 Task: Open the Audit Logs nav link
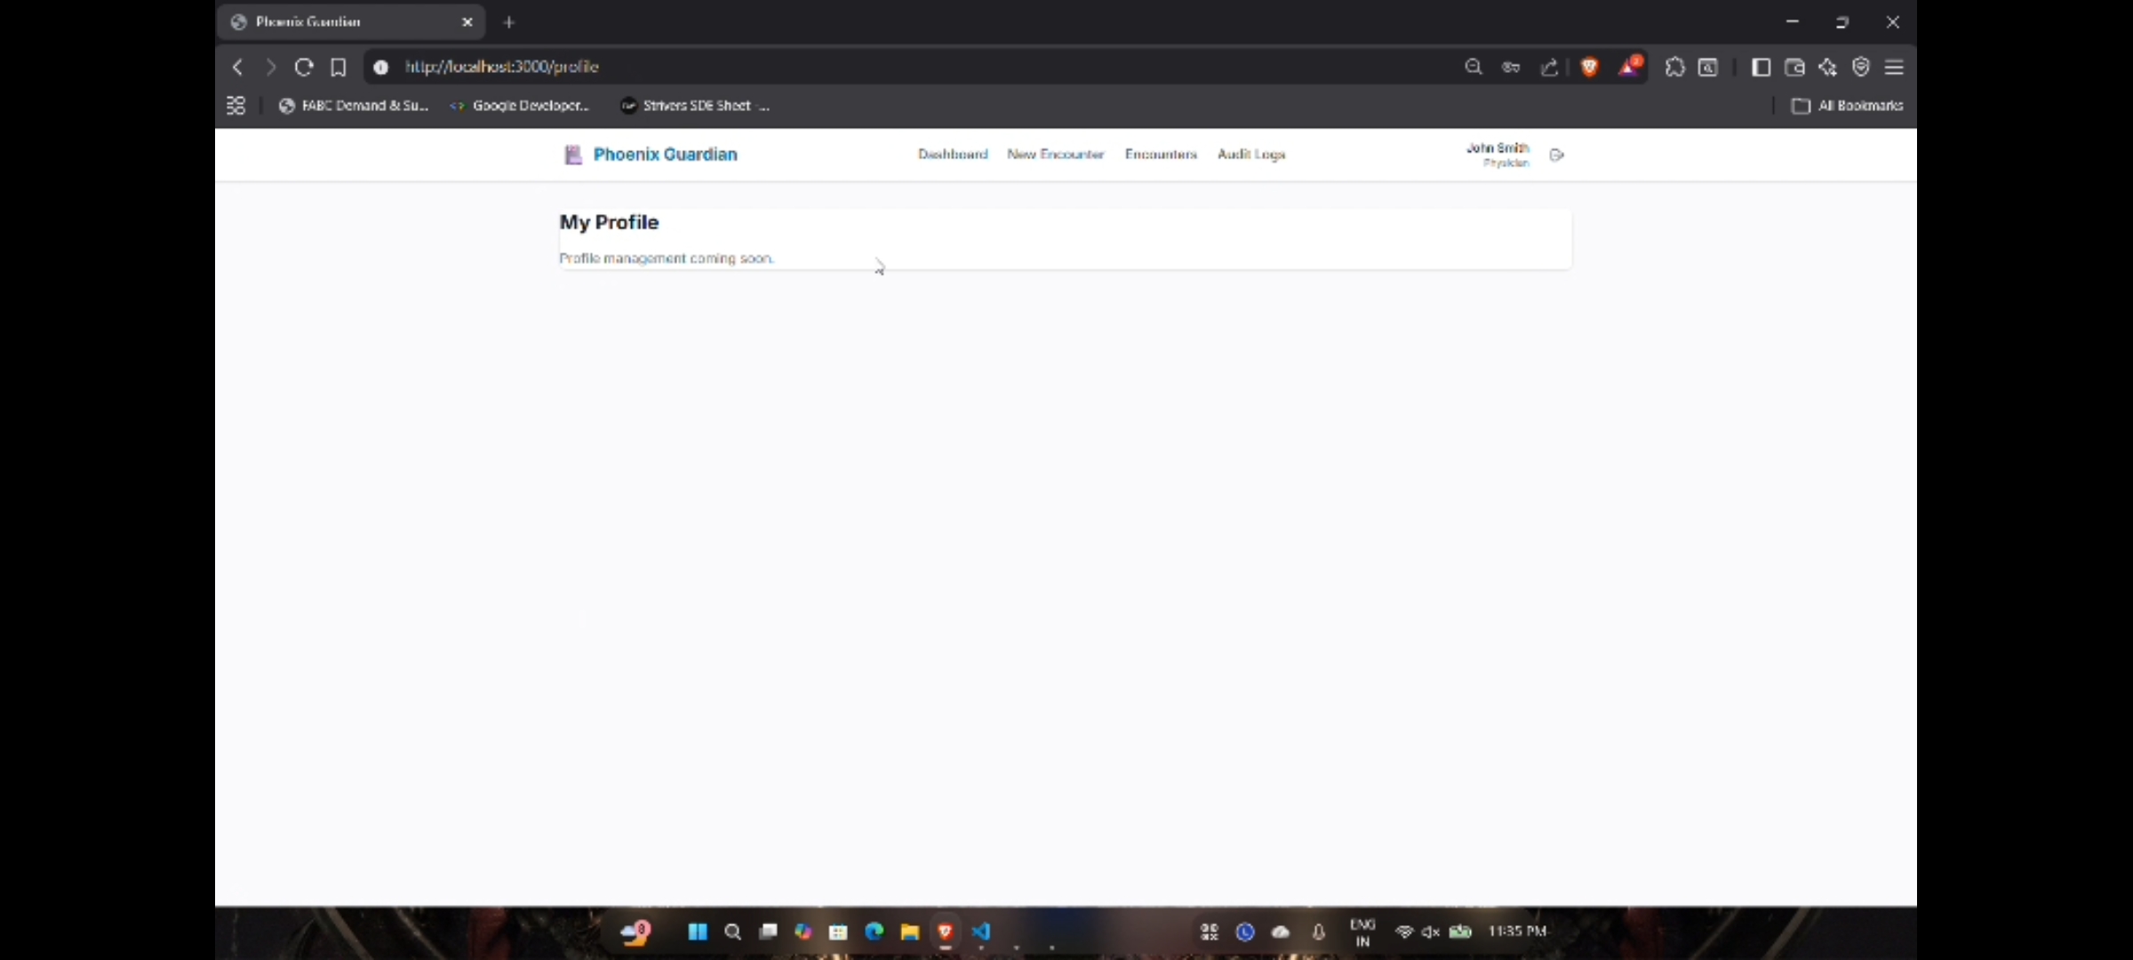click(x=1251, y=155)
